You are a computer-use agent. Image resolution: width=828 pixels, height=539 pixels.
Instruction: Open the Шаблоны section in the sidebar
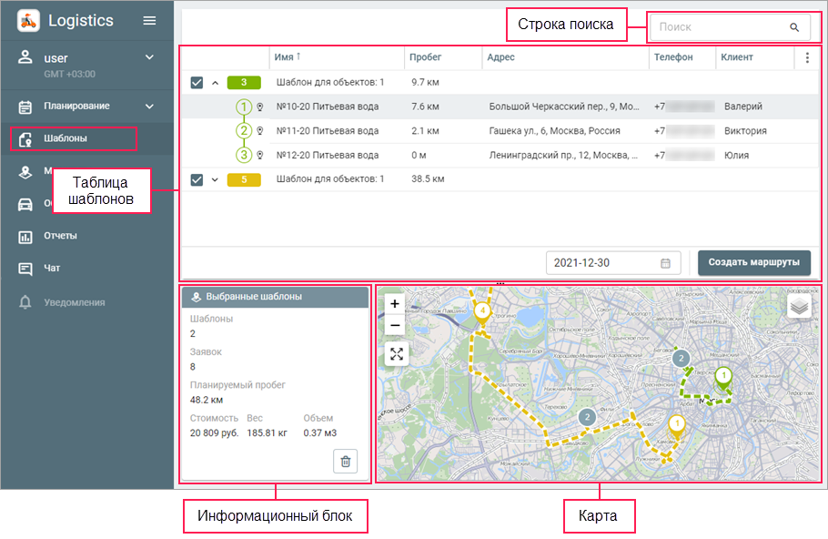click(x=66, y=138)
